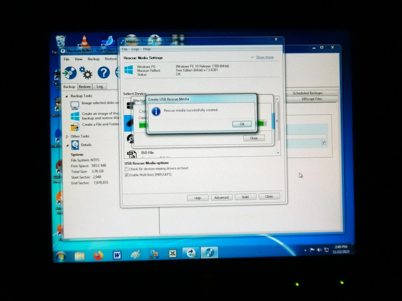Viewport: 402px width, 301px height.
Task: Click the folder icon for Create a File and Folder backup
Action: tap(75, 127)
